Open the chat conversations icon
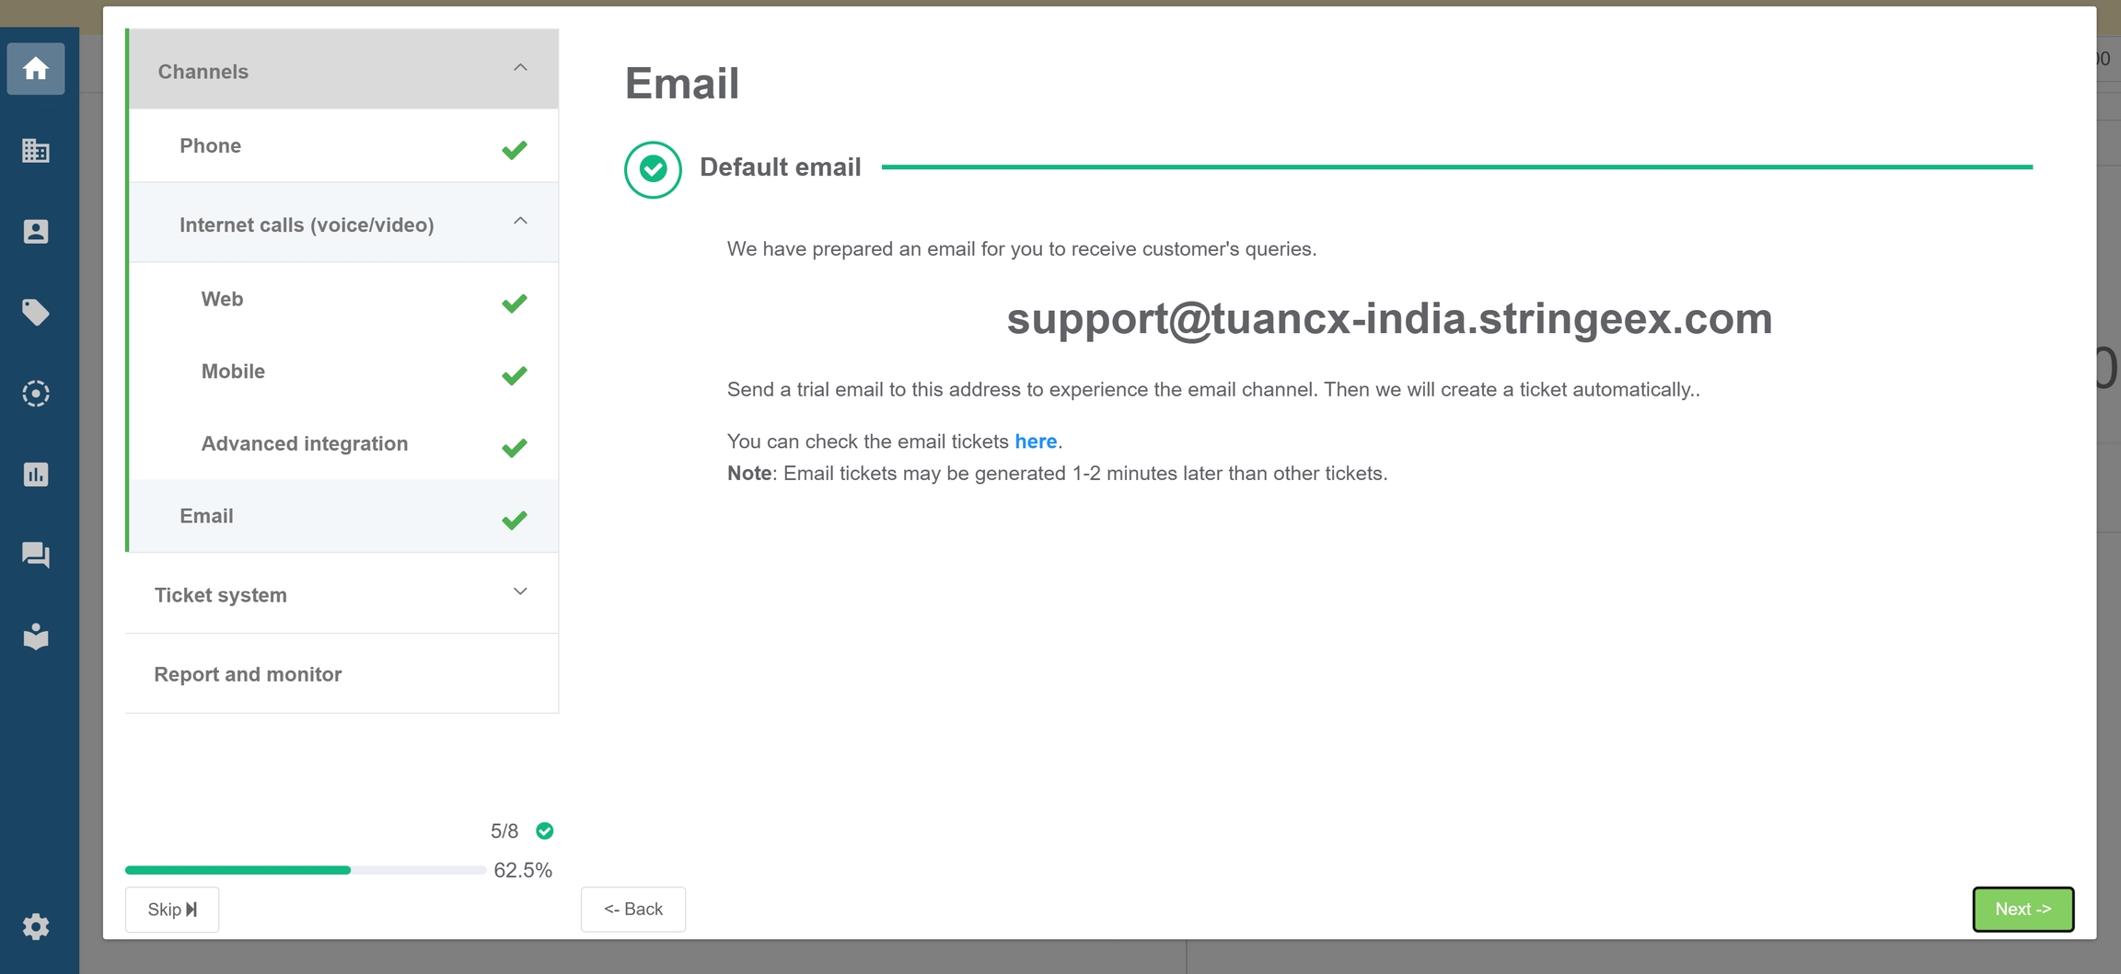 point(36,555)
